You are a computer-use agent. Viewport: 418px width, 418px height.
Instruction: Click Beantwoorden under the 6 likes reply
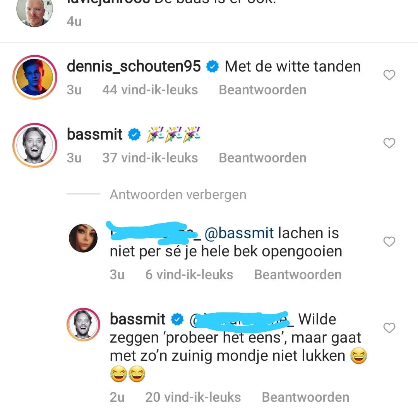(298, 275)
